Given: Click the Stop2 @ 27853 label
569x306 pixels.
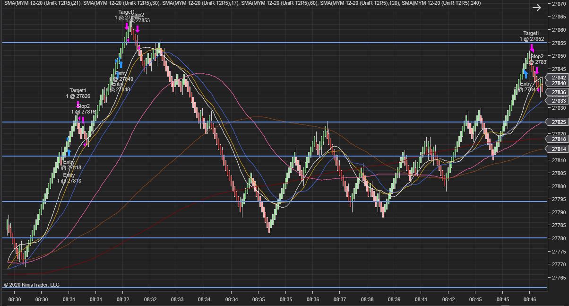Looking at the screenshot, I should point(138,17).
